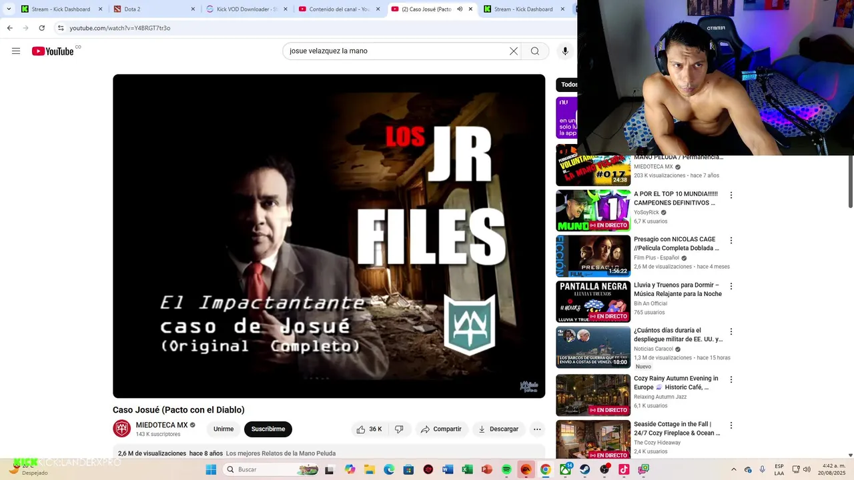The image size is (854, 480).
Task: Clear the search text with the X icon
Action: pyautogui.click(x=514, y=51)
